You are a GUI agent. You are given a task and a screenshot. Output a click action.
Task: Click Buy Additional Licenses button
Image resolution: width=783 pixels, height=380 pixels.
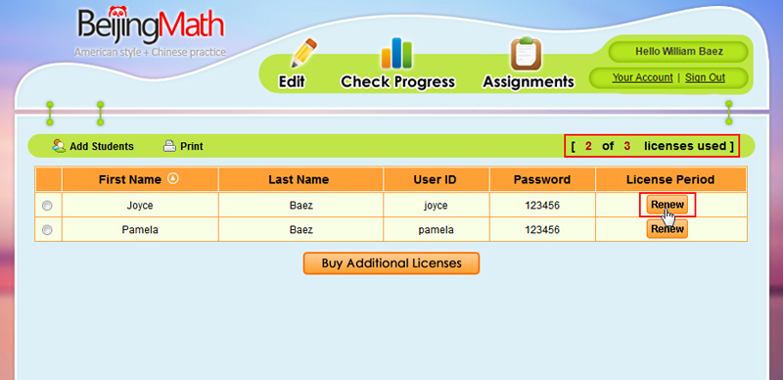click(391, 263)
